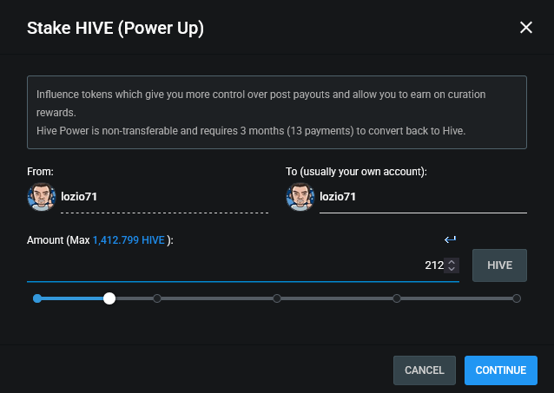Click the HIVE currency button
Viewport: 554px width, 393px height.
tap(499, 265)
